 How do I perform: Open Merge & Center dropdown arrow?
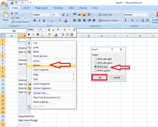pyautogui.click(x=120, y=20)
